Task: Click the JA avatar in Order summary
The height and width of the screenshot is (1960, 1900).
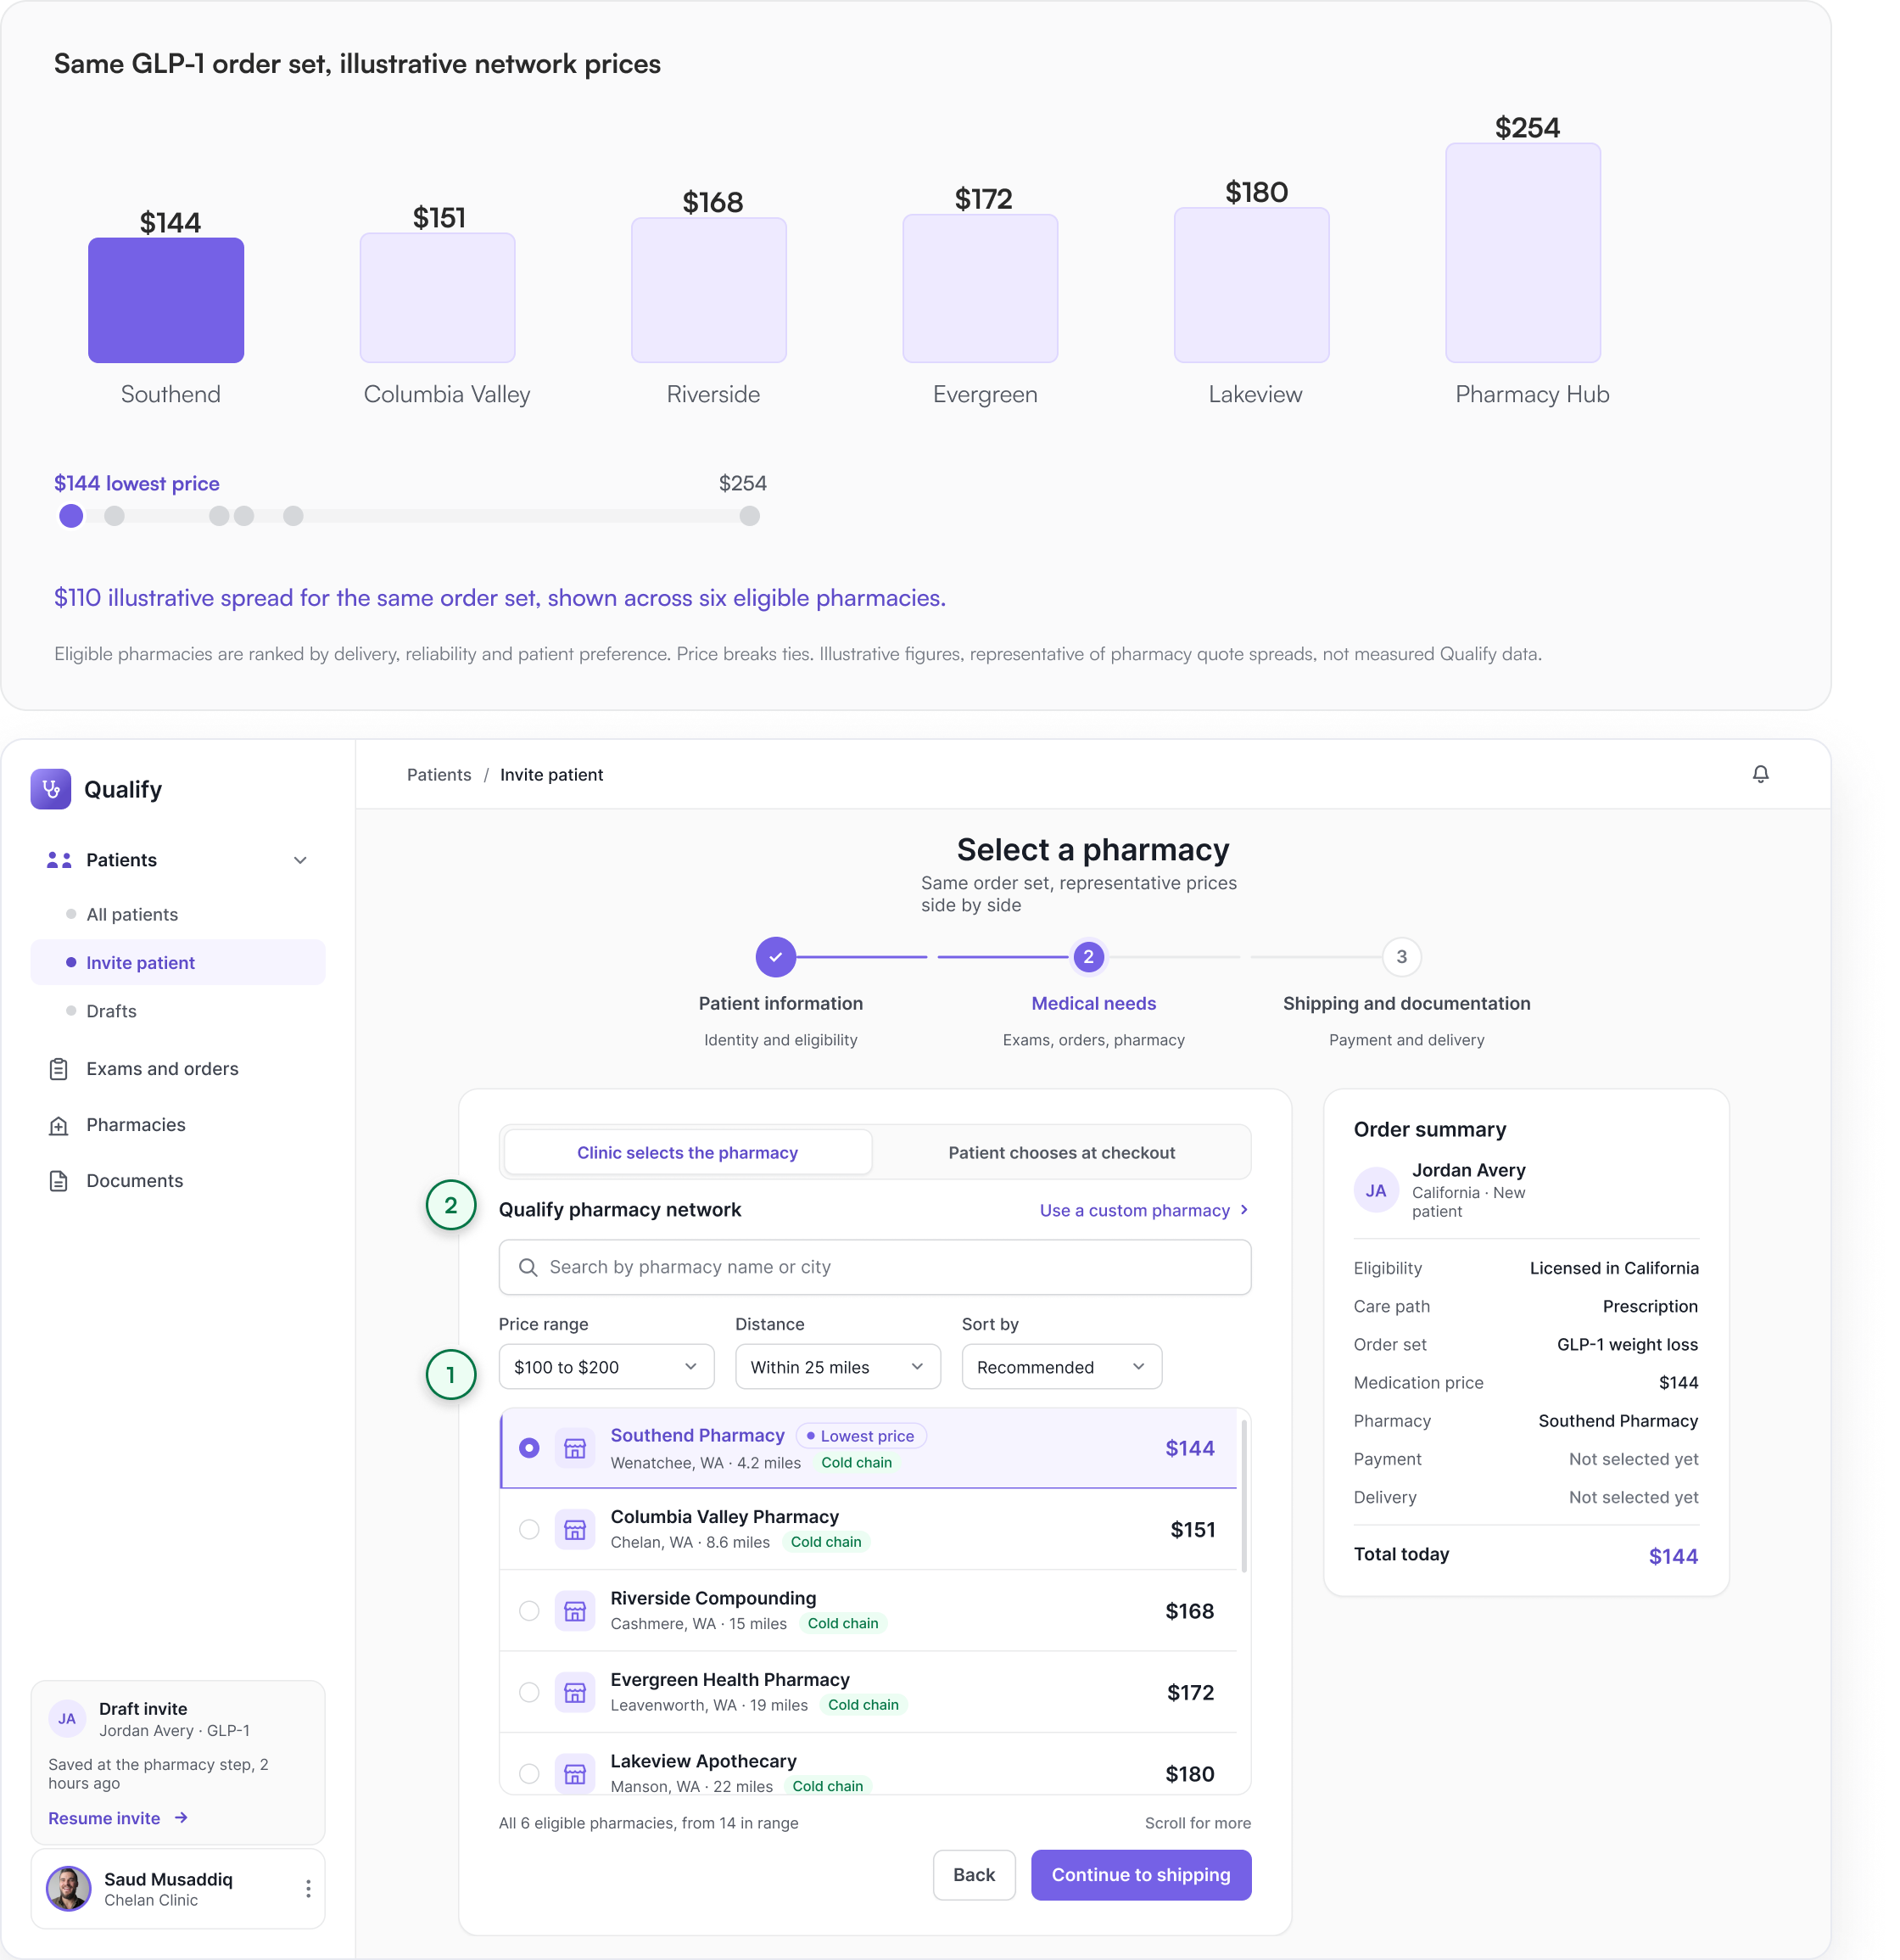Action: 1377,1190
